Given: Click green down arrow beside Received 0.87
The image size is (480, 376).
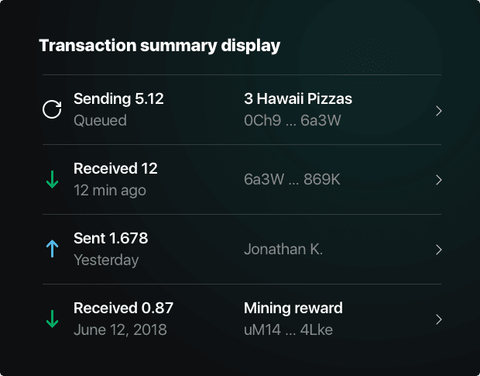Looking at the screenshot, I should [x=53, y=319].
